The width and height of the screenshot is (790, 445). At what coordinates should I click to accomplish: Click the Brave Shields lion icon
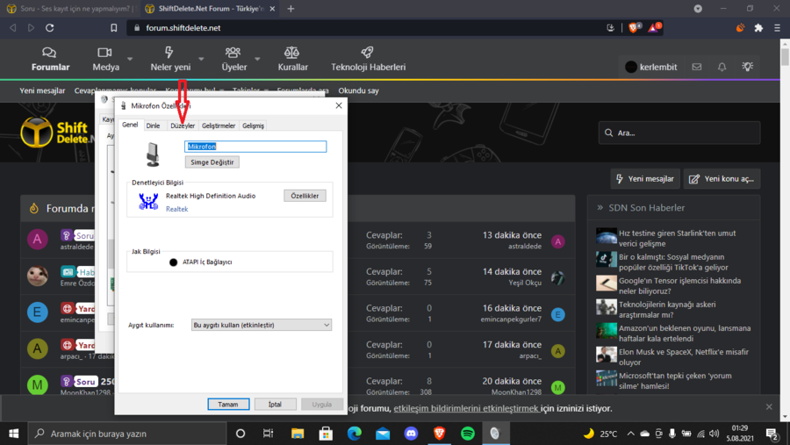632,28
